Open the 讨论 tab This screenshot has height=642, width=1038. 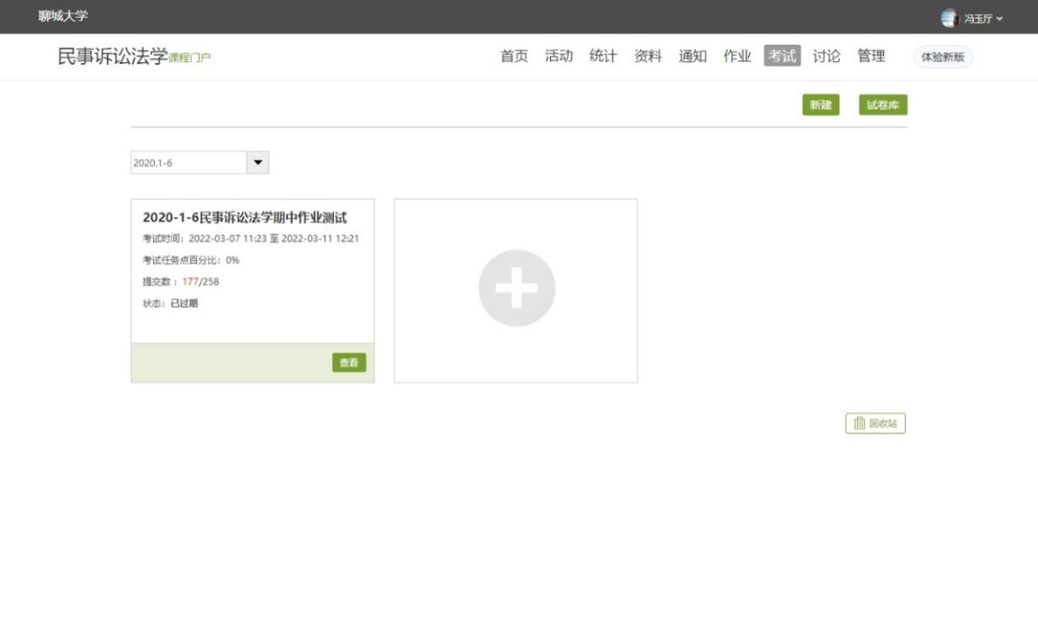tap(826, 56)
